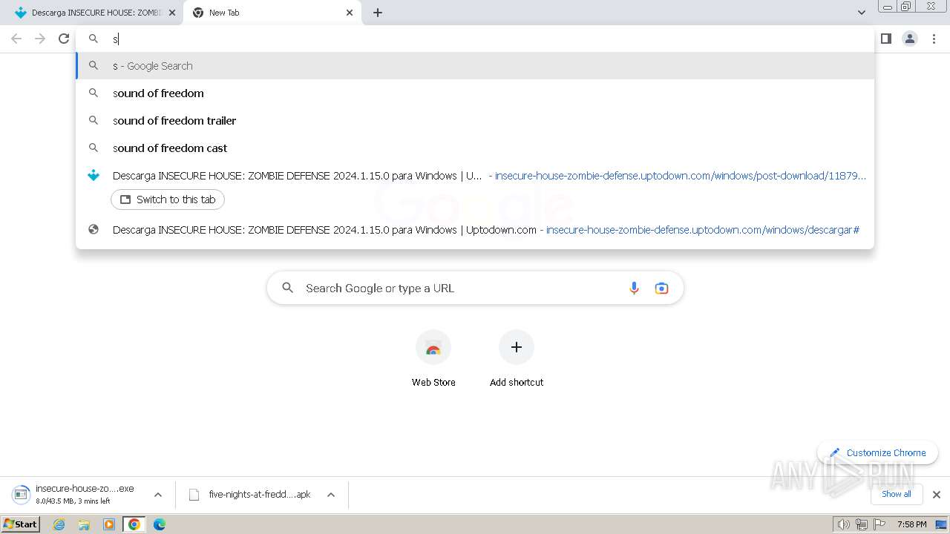Viewport: 950px width, 534px height.
Task: Click the address bar search magnifier icon
Action: click(x=94, y=39)
